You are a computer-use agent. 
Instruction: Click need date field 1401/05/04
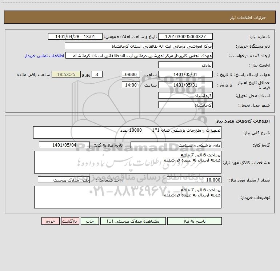pyautogui.click(x=64, y=145)
